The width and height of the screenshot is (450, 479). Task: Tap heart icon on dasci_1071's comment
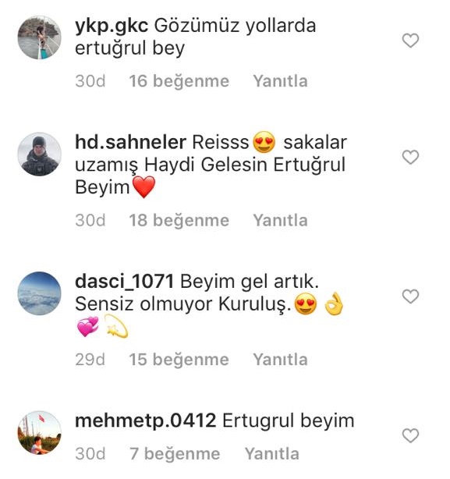410,296
